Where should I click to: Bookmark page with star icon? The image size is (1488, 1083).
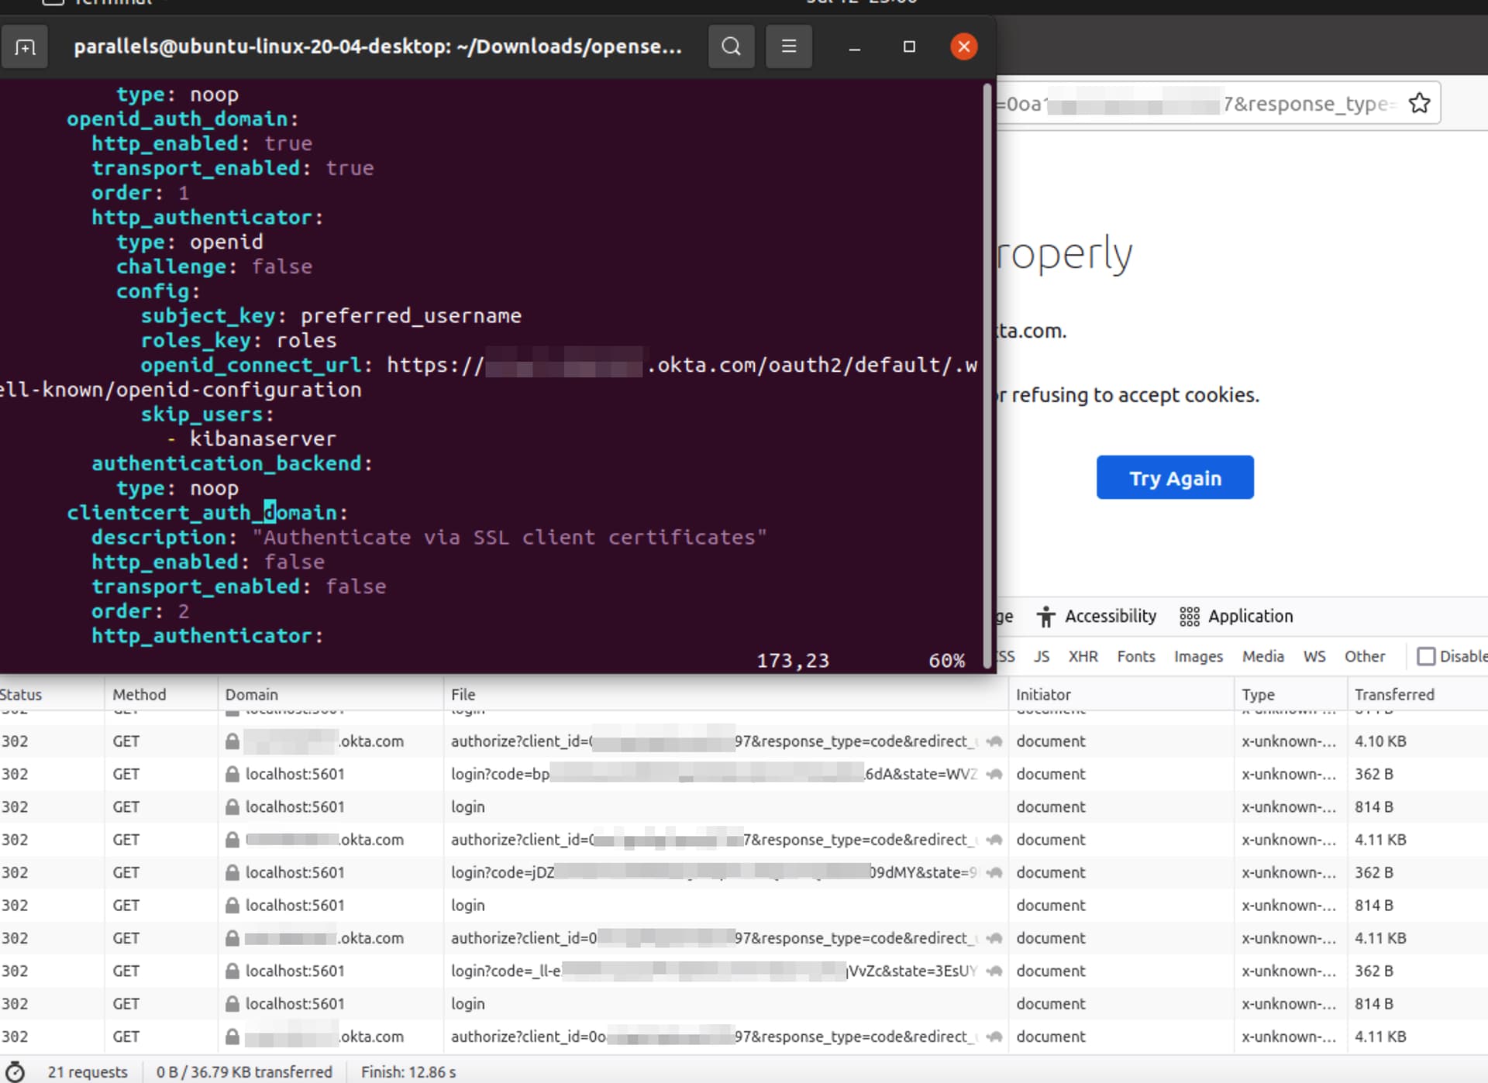(x=1419, y=103)
